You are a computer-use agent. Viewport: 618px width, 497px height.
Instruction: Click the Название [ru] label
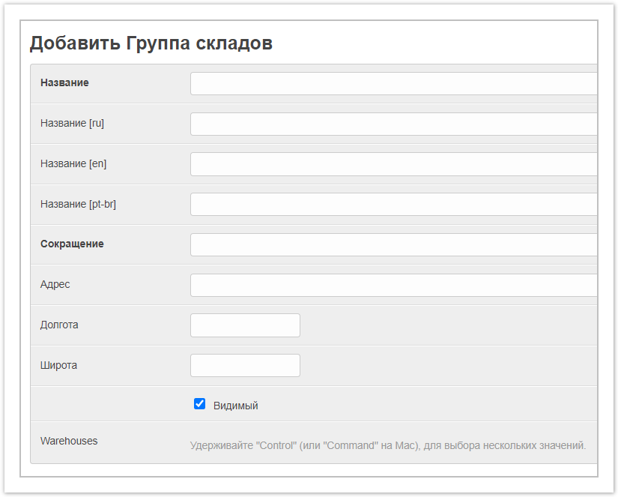[72, 123]
